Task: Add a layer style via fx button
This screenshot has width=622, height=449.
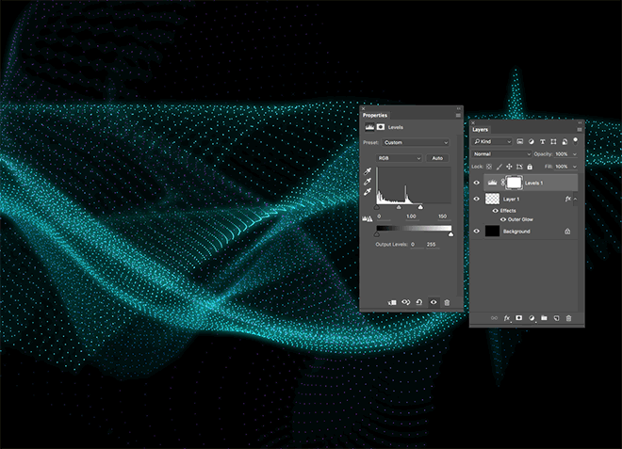Action: (507, 318)
